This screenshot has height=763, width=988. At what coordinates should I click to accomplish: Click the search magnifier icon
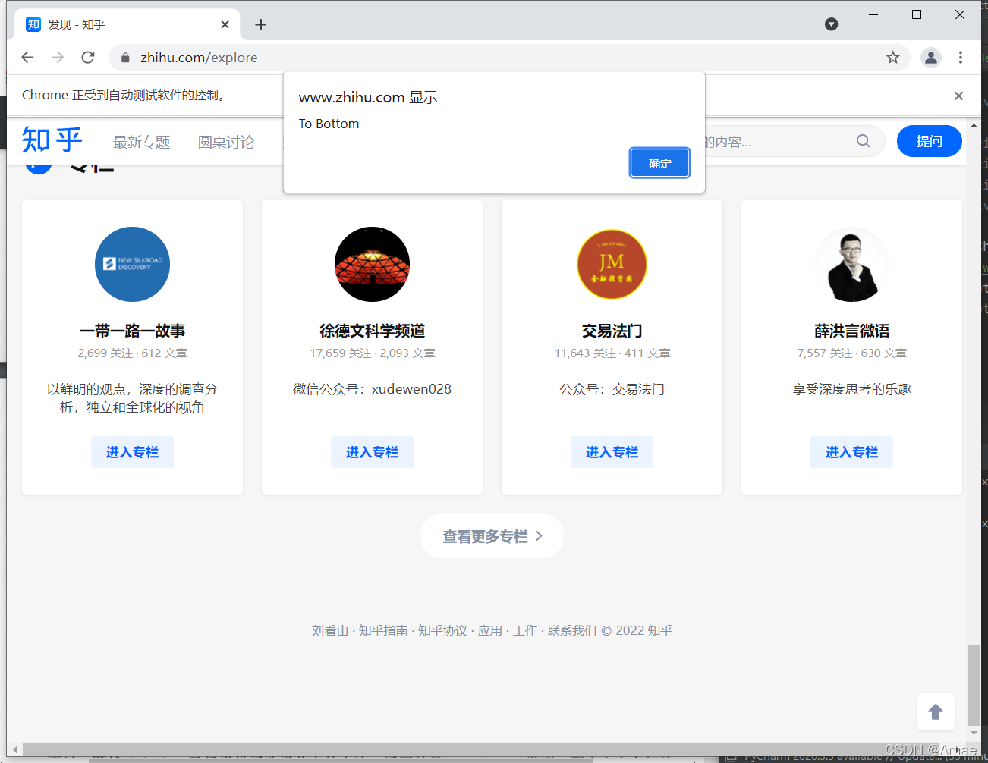[x=863, y=141]
